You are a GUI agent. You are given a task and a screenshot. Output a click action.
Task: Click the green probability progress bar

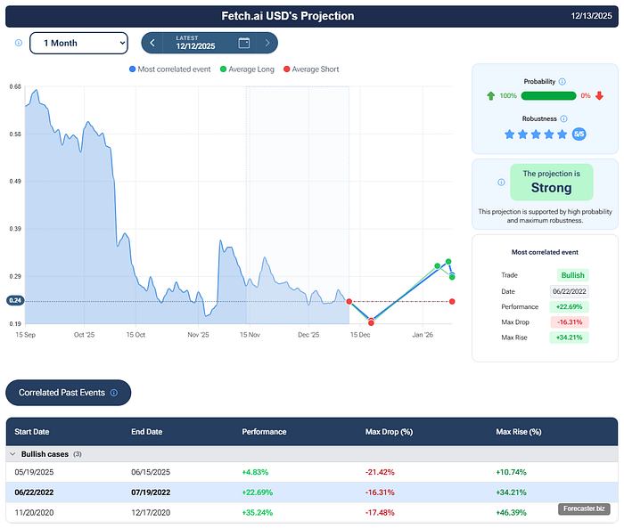pos(548,96)
